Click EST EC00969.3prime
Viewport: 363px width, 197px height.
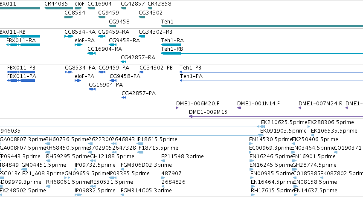pyautogui.click(x=270, y=148)
